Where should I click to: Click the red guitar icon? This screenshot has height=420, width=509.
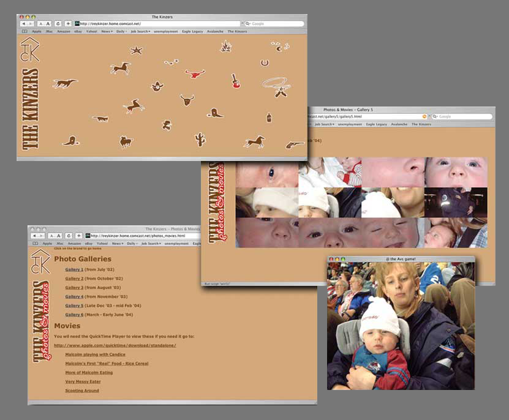point(235,81)
